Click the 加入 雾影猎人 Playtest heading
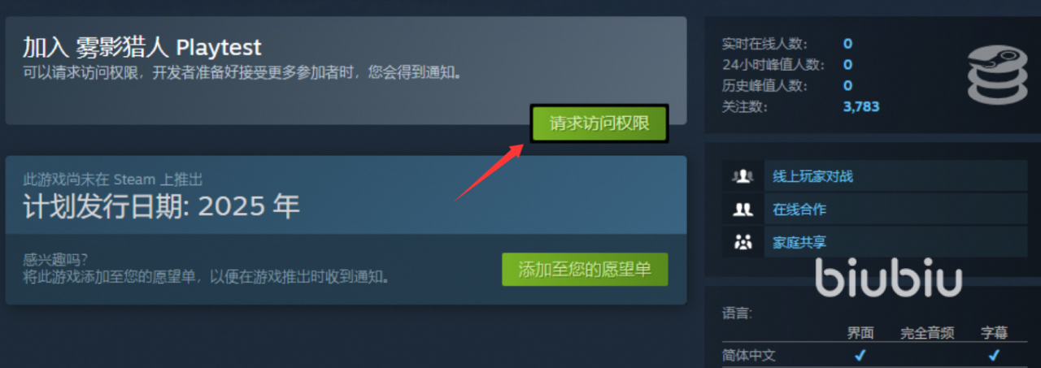Screen dimensions: 1041x368 [x=142, y=47]
